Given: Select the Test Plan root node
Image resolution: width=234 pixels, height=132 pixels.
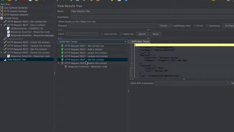Looking at the screenshot, I should click(x=5, y=4).
